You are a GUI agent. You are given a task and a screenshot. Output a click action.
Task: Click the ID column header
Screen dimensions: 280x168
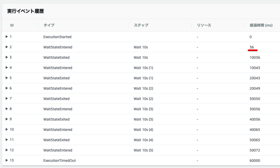[x=12, y=25]
